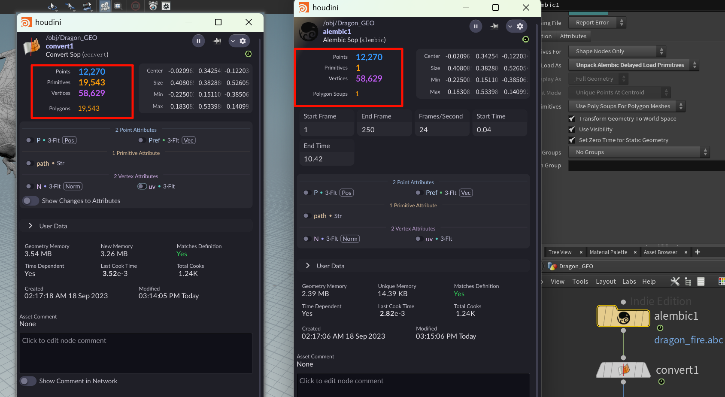Open Unpack Alembic Delayed Load Primitives dropdown
This screenshot has width=725, height=397.
pyautogui.click(x=634, y=65)
